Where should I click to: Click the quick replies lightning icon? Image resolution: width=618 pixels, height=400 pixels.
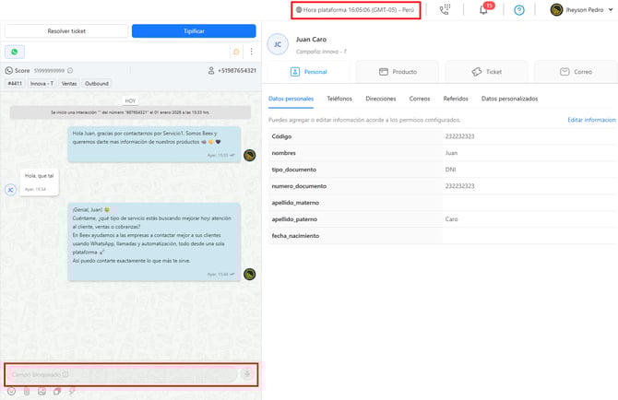[72, 392]
